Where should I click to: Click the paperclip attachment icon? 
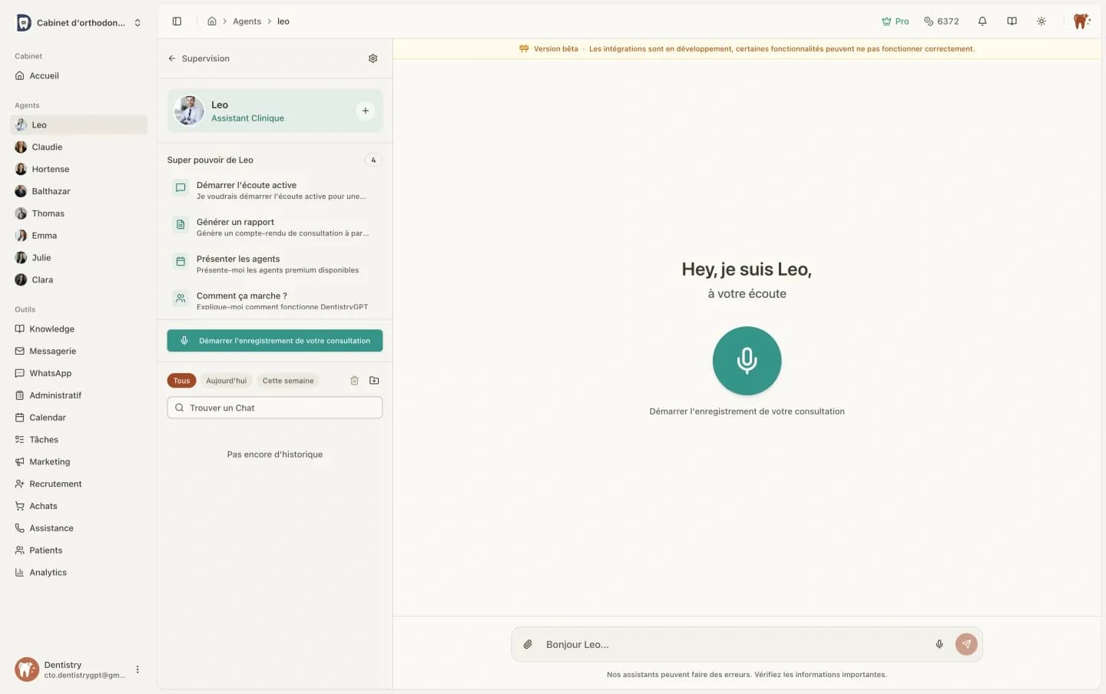click(528, 645)
